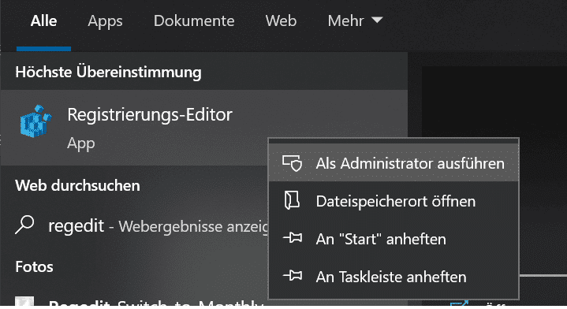Click the pin icon next to An Taskleiste anheften

pyautogui.click(x=293, y=276)
